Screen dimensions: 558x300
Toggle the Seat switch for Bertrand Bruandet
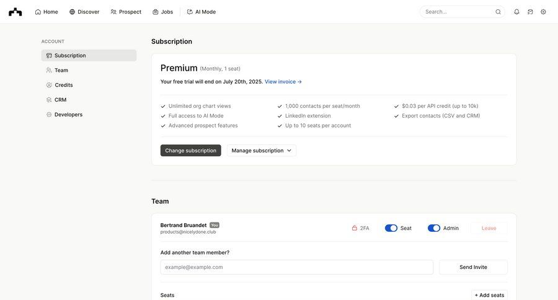[391, 228]
